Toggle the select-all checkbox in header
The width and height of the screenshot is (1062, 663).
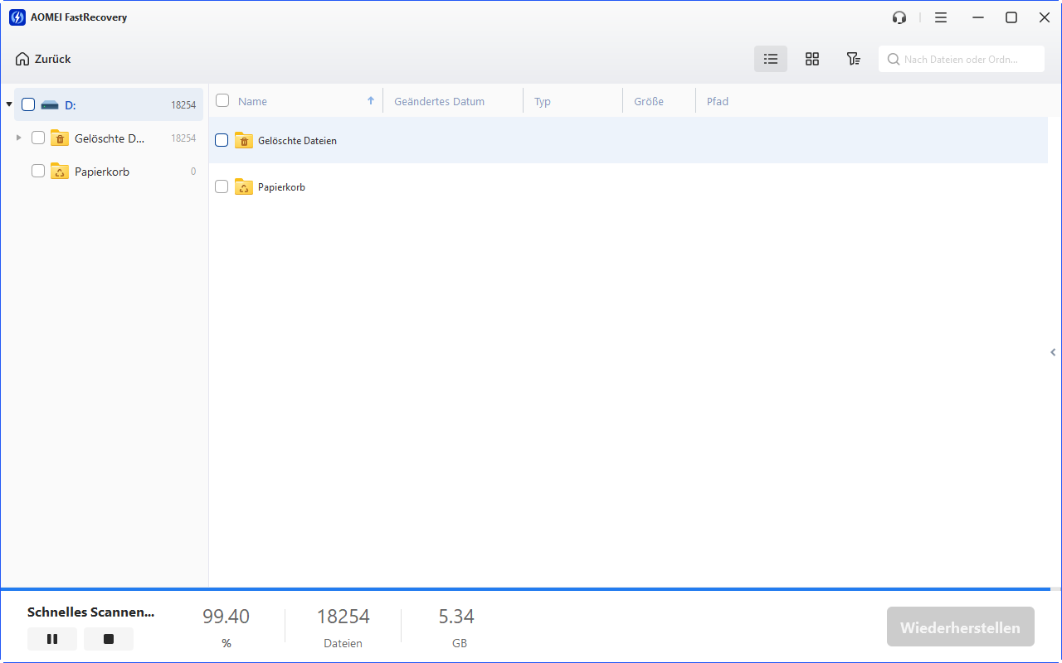point(222,100)
